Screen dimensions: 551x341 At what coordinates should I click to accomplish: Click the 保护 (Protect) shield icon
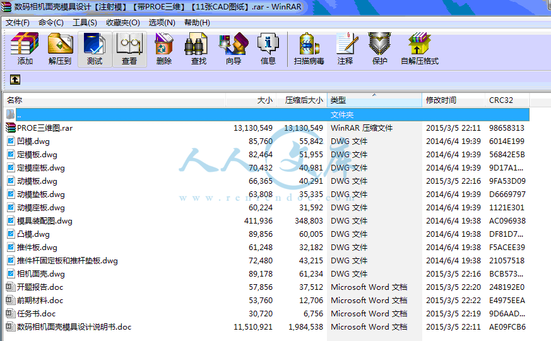pyautogui.click(x=379, y=44)
